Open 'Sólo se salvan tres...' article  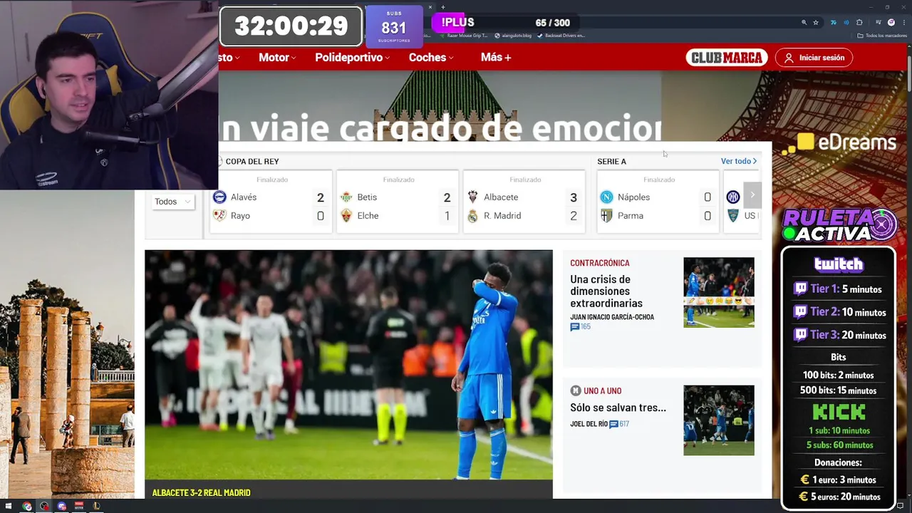(618, 408)
